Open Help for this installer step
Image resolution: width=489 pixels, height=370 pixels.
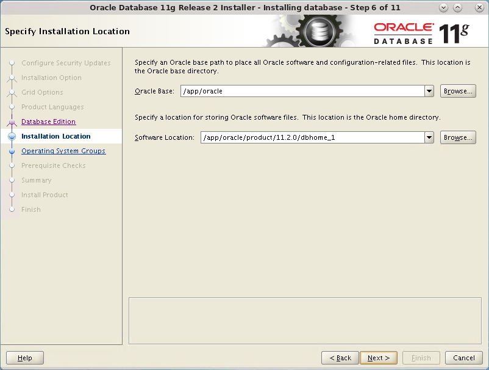(25, 358)
